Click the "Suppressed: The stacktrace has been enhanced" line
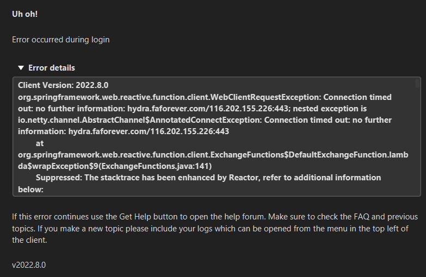Screen dimensions: 426x277 point(208,178)
